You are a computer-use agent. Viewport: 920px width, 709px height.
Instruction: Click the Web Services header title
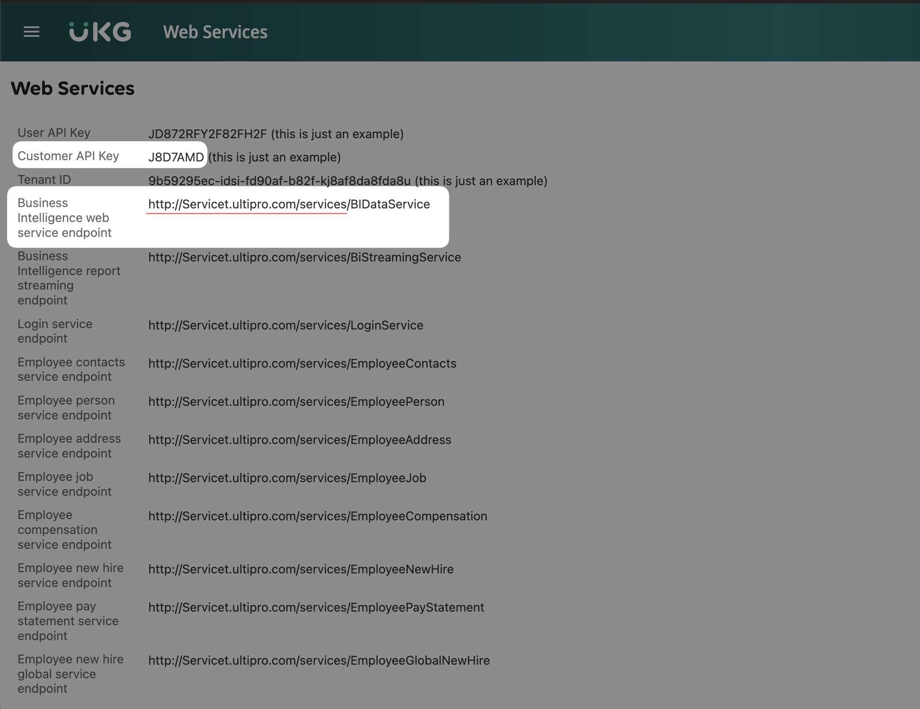[215, 32]
